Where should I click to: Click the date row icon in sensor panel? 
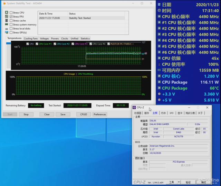tap(159, 4)
